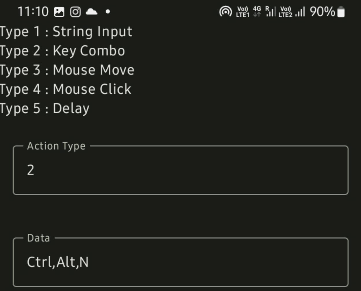This screenshot has width=361, height=291.
Task: Tap the Wi-Fi hotspot status icon
Action: (225, 12)
